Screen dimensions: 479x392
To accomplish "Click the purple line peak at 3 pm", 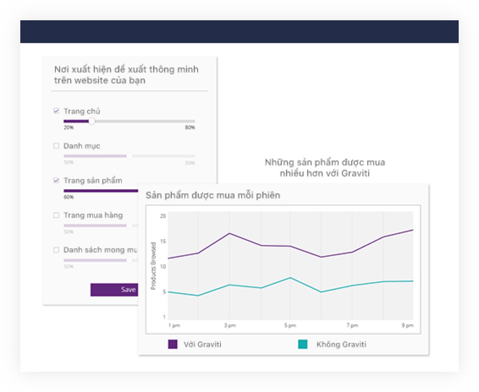I will click(230, 233).
